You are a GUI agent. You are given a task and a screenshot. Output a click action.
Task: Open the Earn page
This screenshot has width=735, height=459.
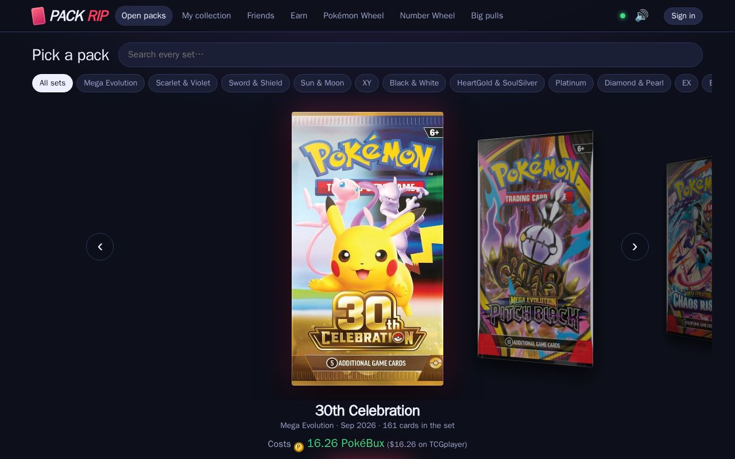299,15
